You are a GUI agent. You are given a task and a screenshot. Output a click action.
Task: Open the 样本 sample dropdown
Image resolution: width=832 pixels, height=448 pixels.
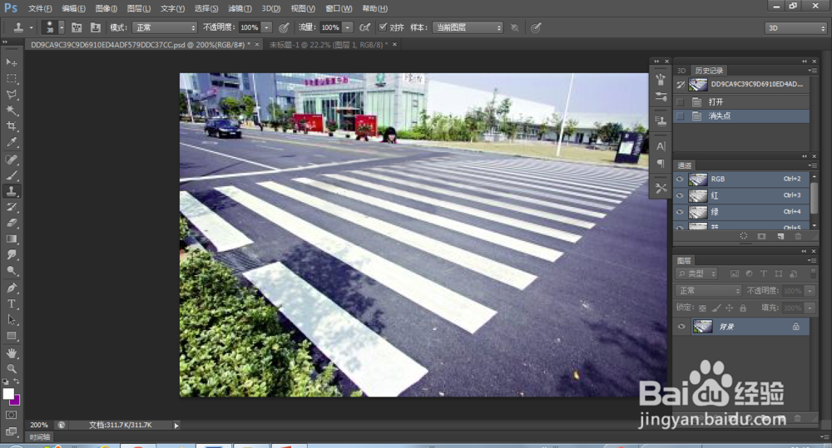click(x=468, y=27)
